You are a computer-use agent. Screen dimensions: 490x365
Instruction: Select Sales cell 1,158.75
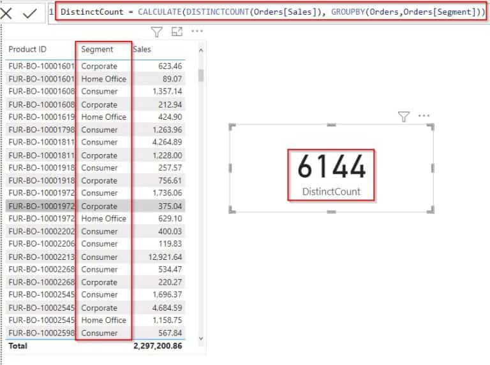point(167,320)
